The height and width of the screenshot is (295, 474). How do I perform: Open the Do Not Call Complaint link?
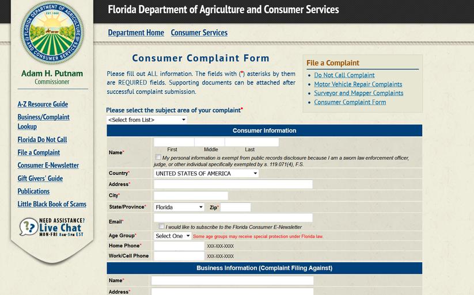(344, 75)
